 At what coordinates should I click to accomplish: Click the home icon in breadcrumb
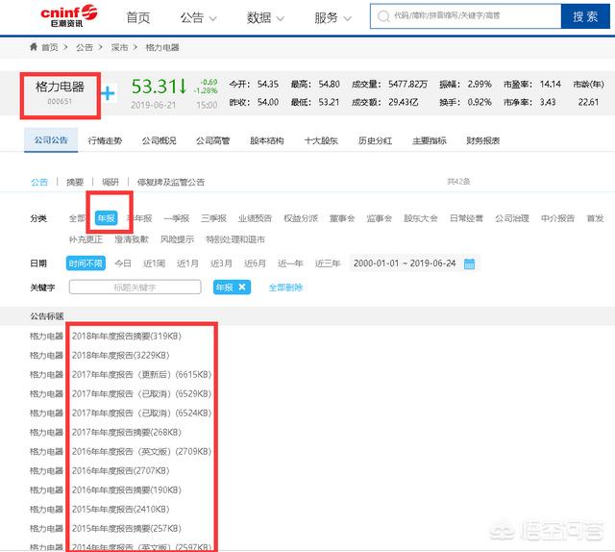tap(34, 47)
